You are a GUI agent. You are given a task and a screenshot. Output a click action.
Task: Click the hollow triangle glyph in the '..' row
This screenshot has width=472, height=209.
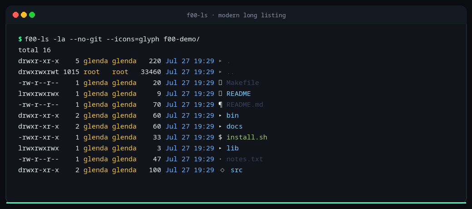pyautogui.click(x=221, y=72)
